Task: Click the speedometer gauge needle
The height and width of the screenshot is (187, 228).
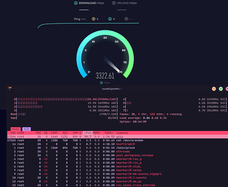Action: coord(112,65)
